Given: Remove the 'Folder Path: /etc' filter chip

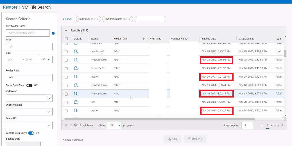Looking at the screenshot, I should [x=97, y=19].
